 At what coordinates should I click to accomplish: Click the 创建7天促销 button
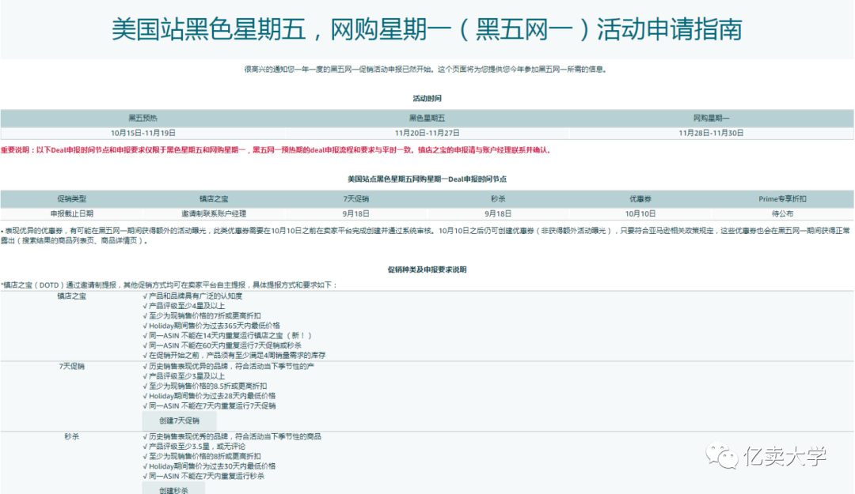pyautogui.click(x=179, y=420)
